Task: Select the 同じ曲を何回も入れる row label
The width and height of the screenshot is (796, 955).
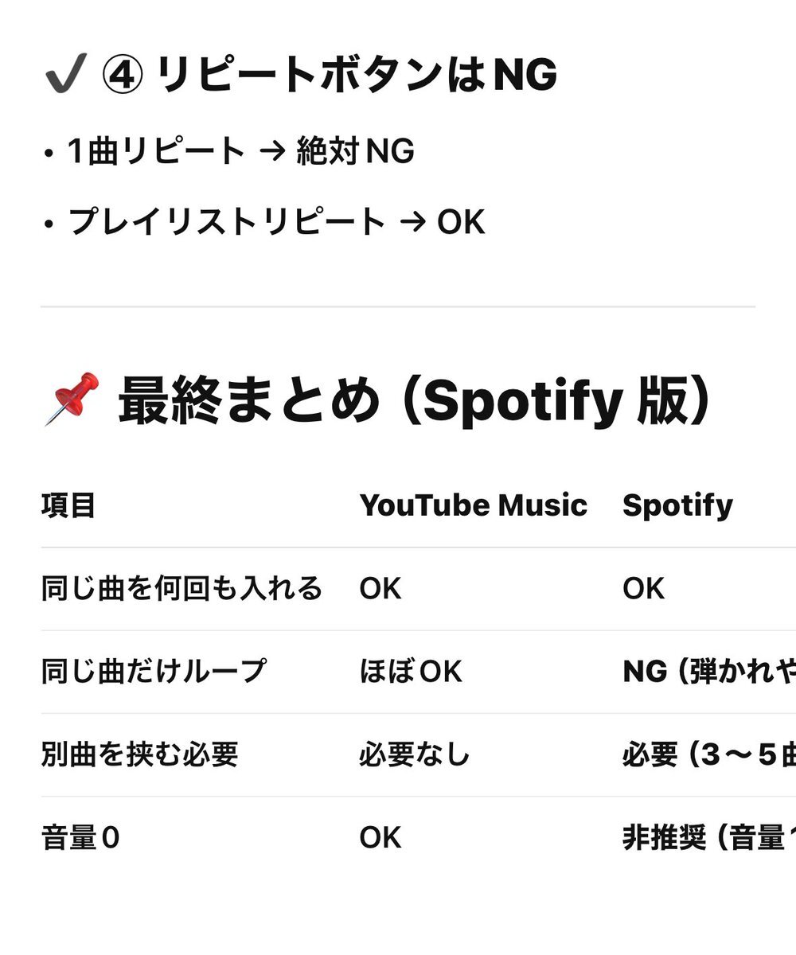Action: pos(181,589)
